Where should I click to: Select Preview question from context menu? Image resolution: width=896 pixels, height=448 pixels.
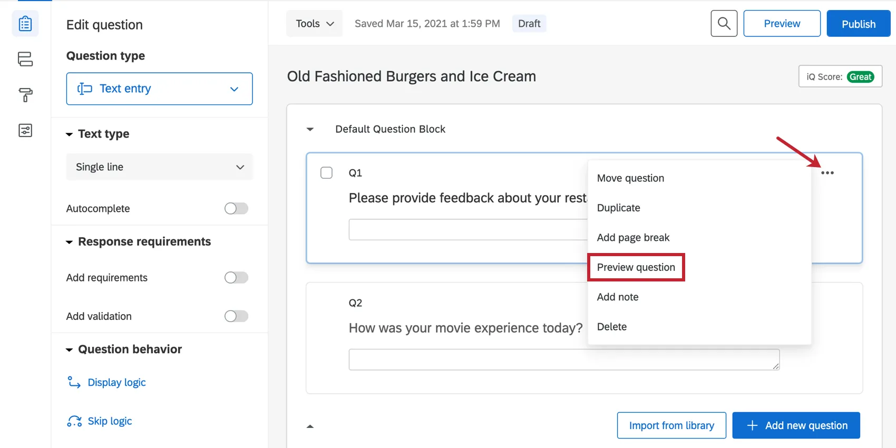(636, 267)
